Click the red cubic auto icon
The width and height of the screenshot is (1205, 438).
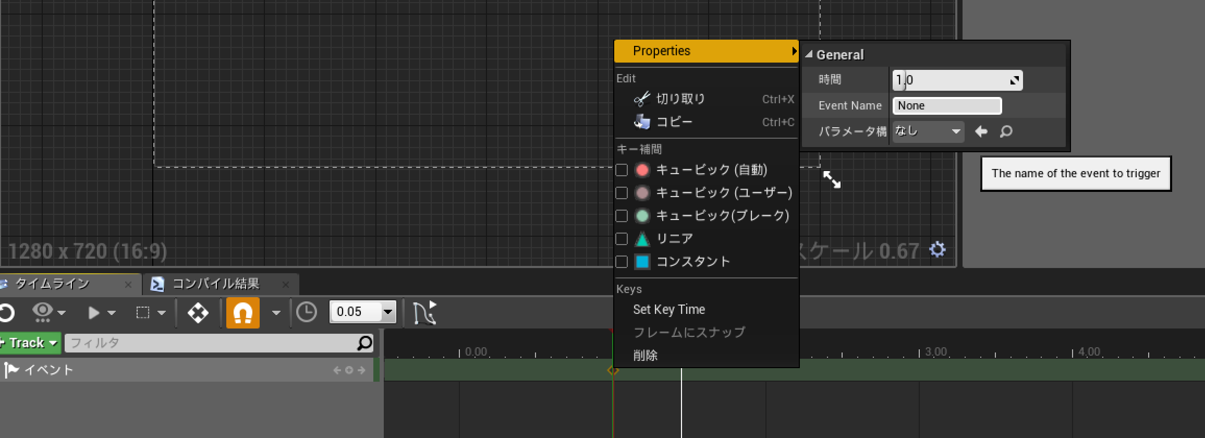coord(642,170)
